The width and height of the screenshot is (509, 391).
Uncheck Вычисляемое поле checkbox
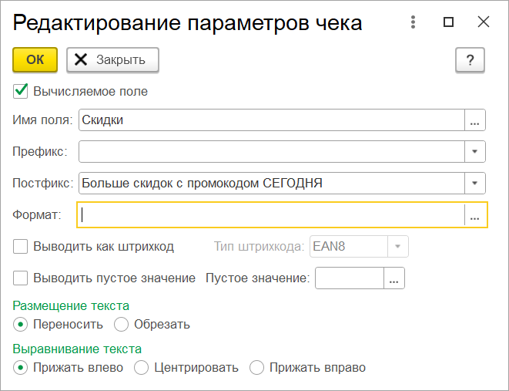pyautogui.click(x=21, y=91)
